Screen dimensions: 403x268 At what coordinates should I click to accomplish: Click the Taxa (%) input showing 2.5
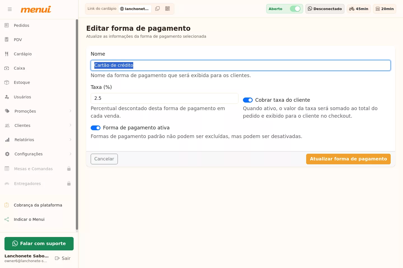165,98
